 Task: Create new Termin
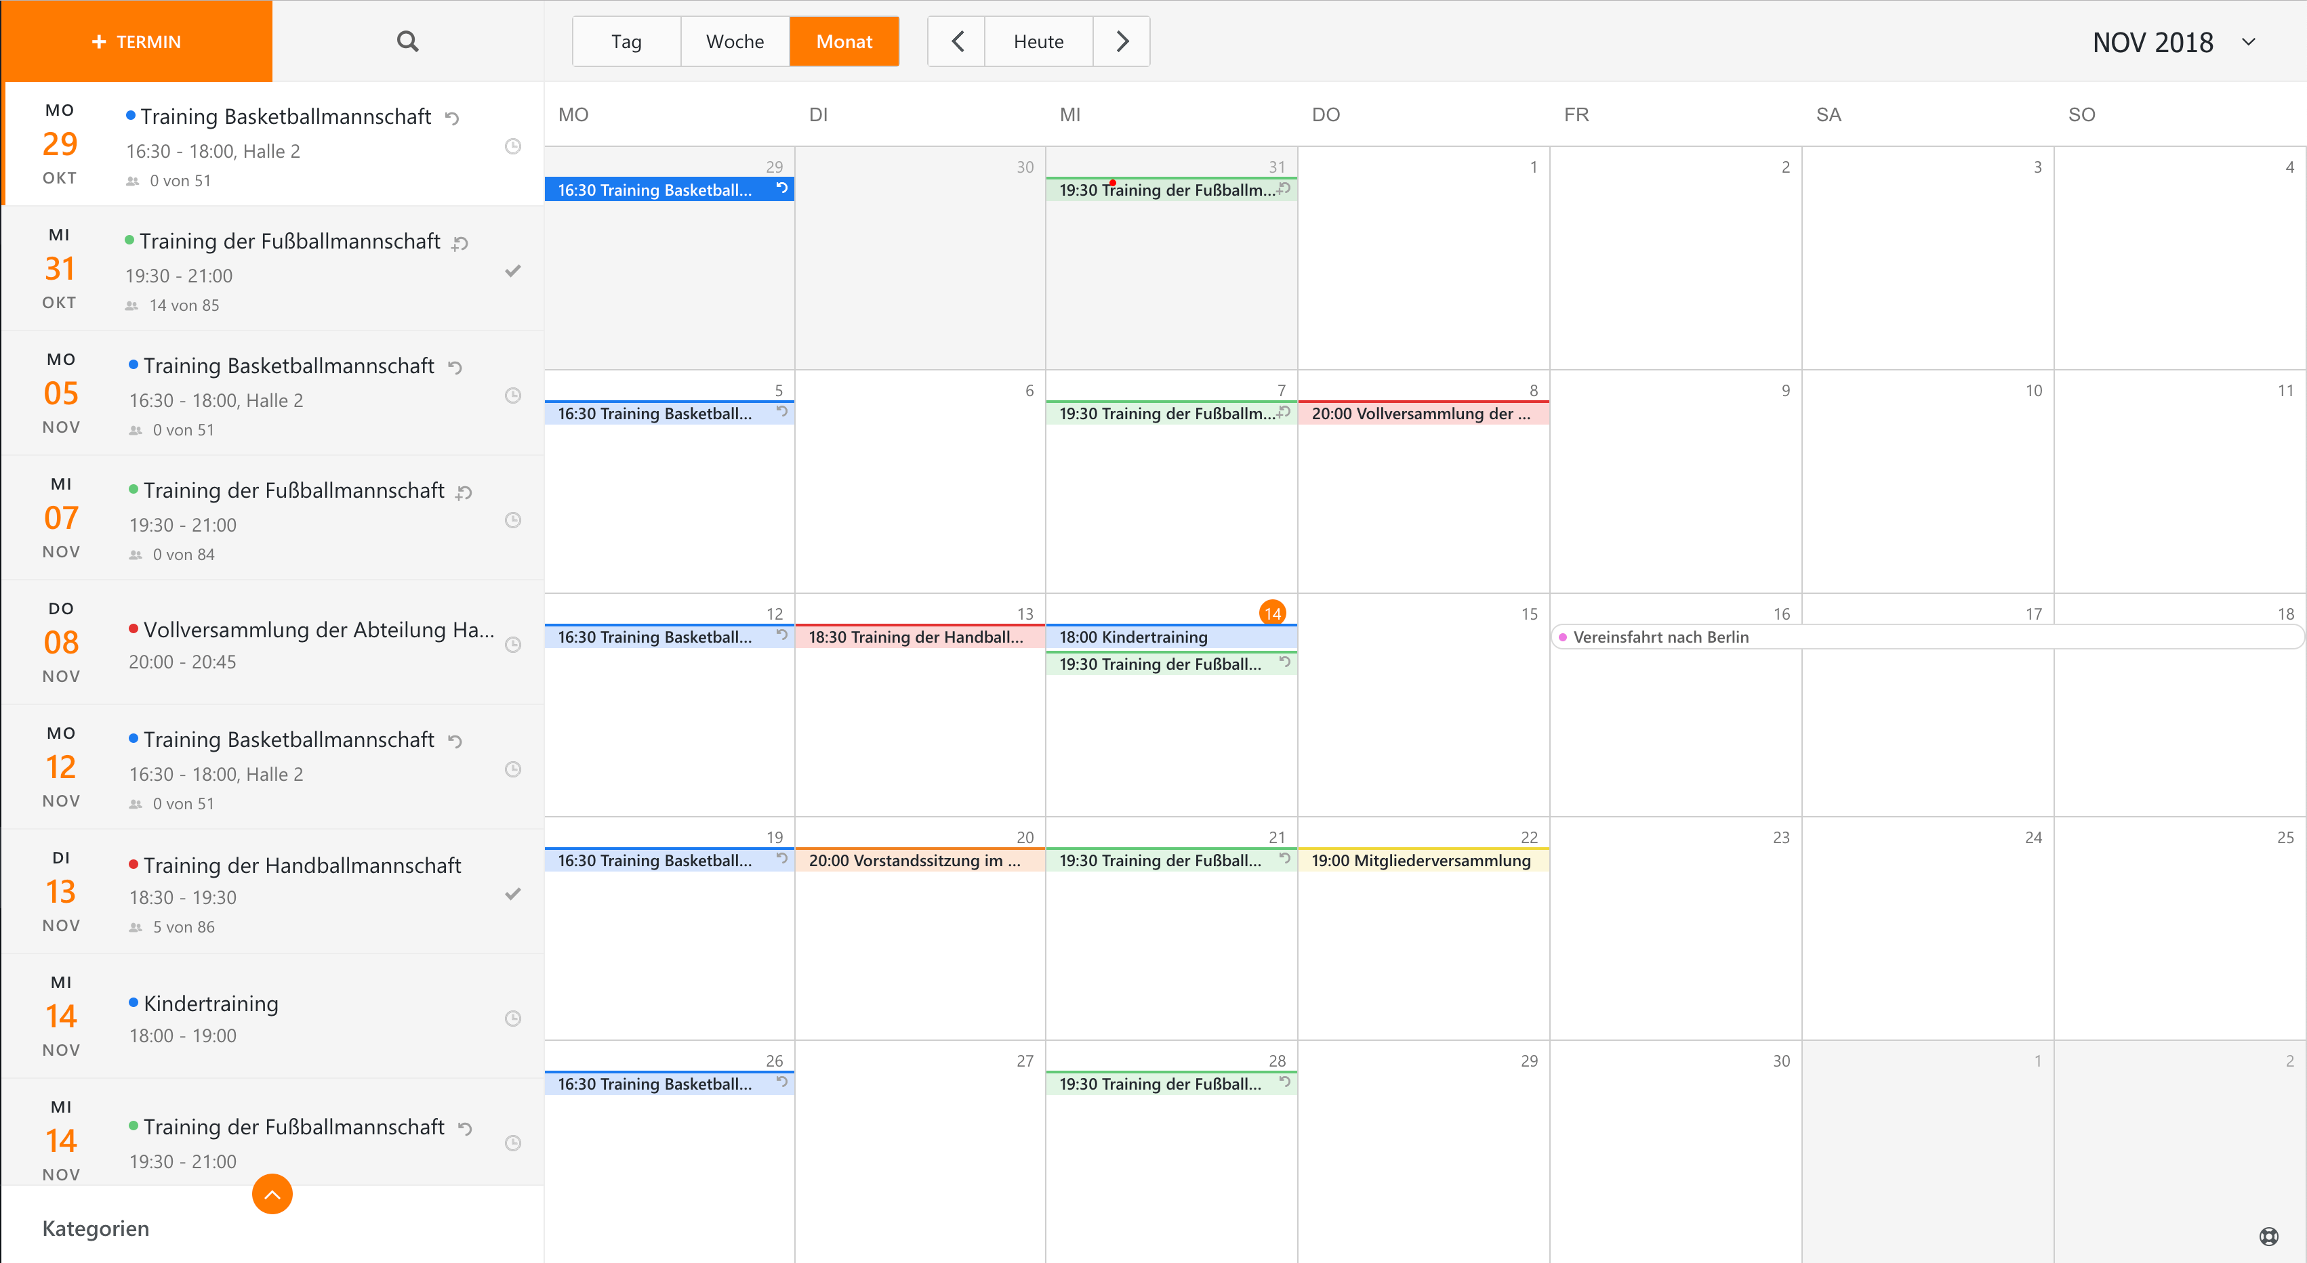pos(136,41)
